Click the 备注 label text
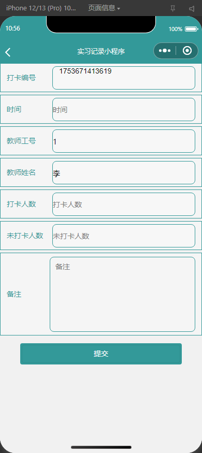The image size is (202, 453). pos(14,294)
